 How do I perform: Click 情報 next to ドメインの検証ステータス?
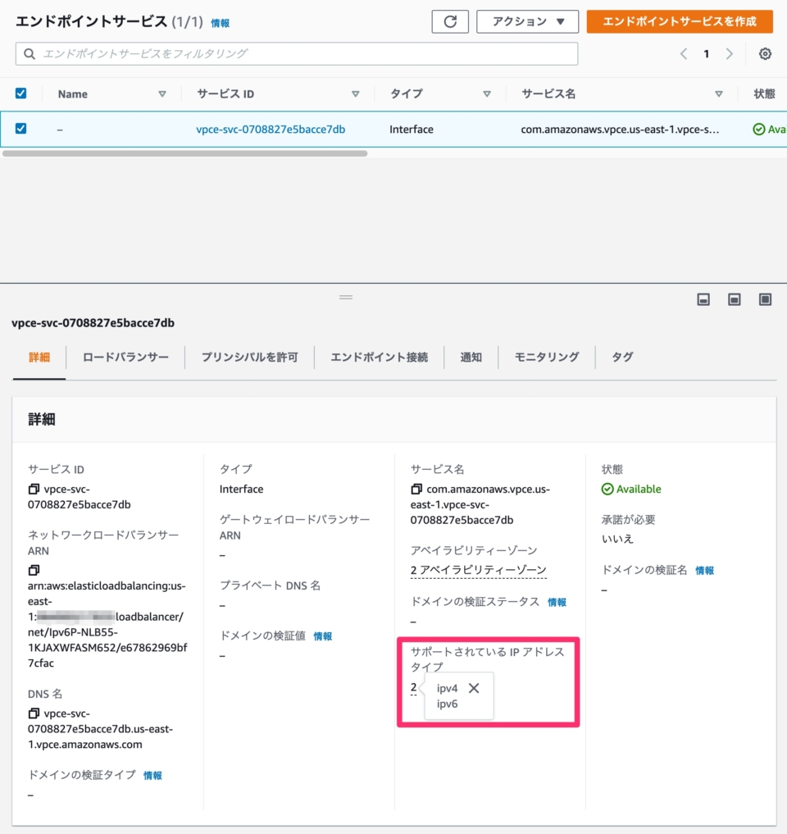(x=557, y=602)
